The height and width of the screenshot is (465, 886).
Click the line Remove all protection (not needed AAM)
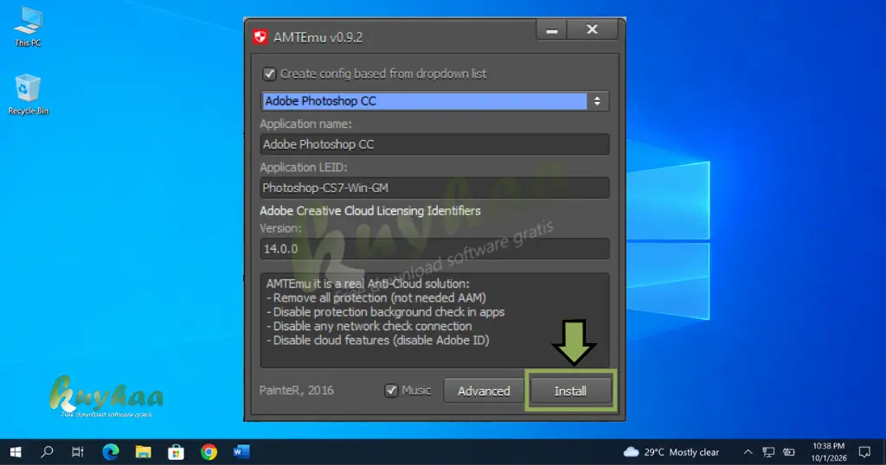pos(376,298)
